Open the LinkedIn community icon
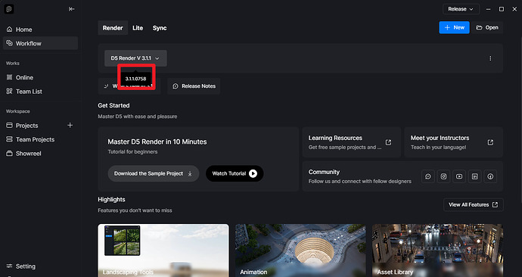 (475, 176)
